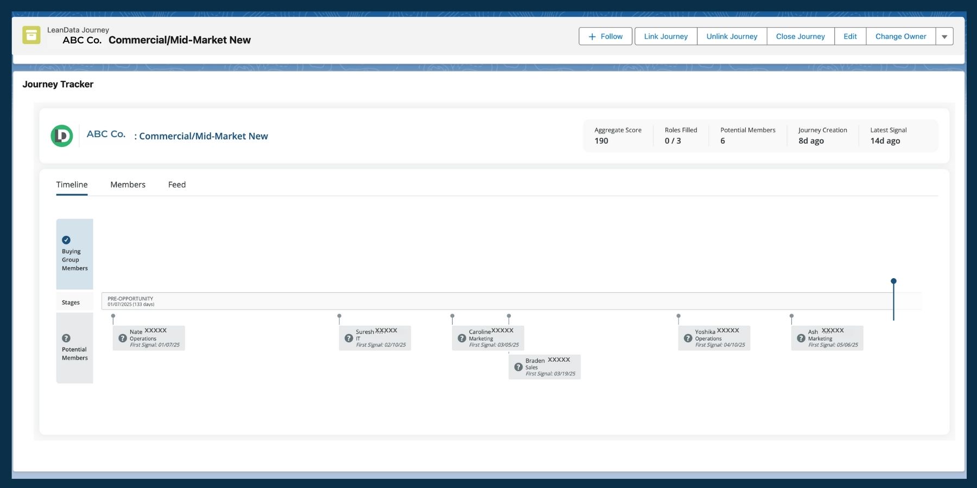Image resolution: width=977 pixels, height=488 pixels.
Task: Click the LeanData logo beside ABC Co.
Action: click(61, 136)
